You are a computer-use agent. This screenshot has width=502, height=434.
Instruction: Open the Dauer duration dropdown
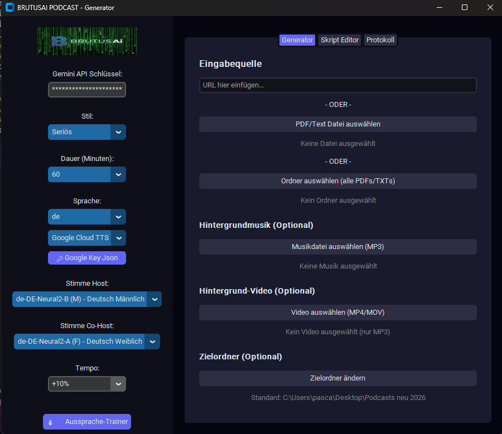(x=86, y=174)
